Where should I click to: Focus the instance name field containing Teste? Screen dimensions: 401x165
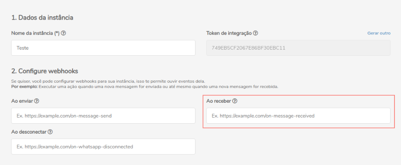point(103,48)
